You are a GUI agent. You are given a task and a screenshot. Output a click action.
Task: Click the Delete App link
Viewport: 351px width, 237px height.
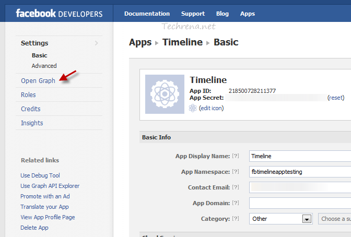tap(34, 228)
